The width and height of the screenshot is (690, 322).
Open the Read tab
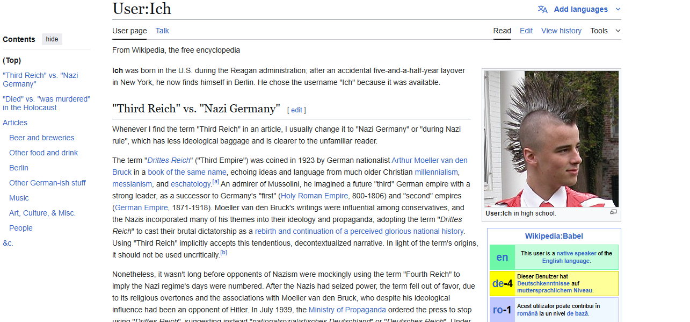click(502, 31)
